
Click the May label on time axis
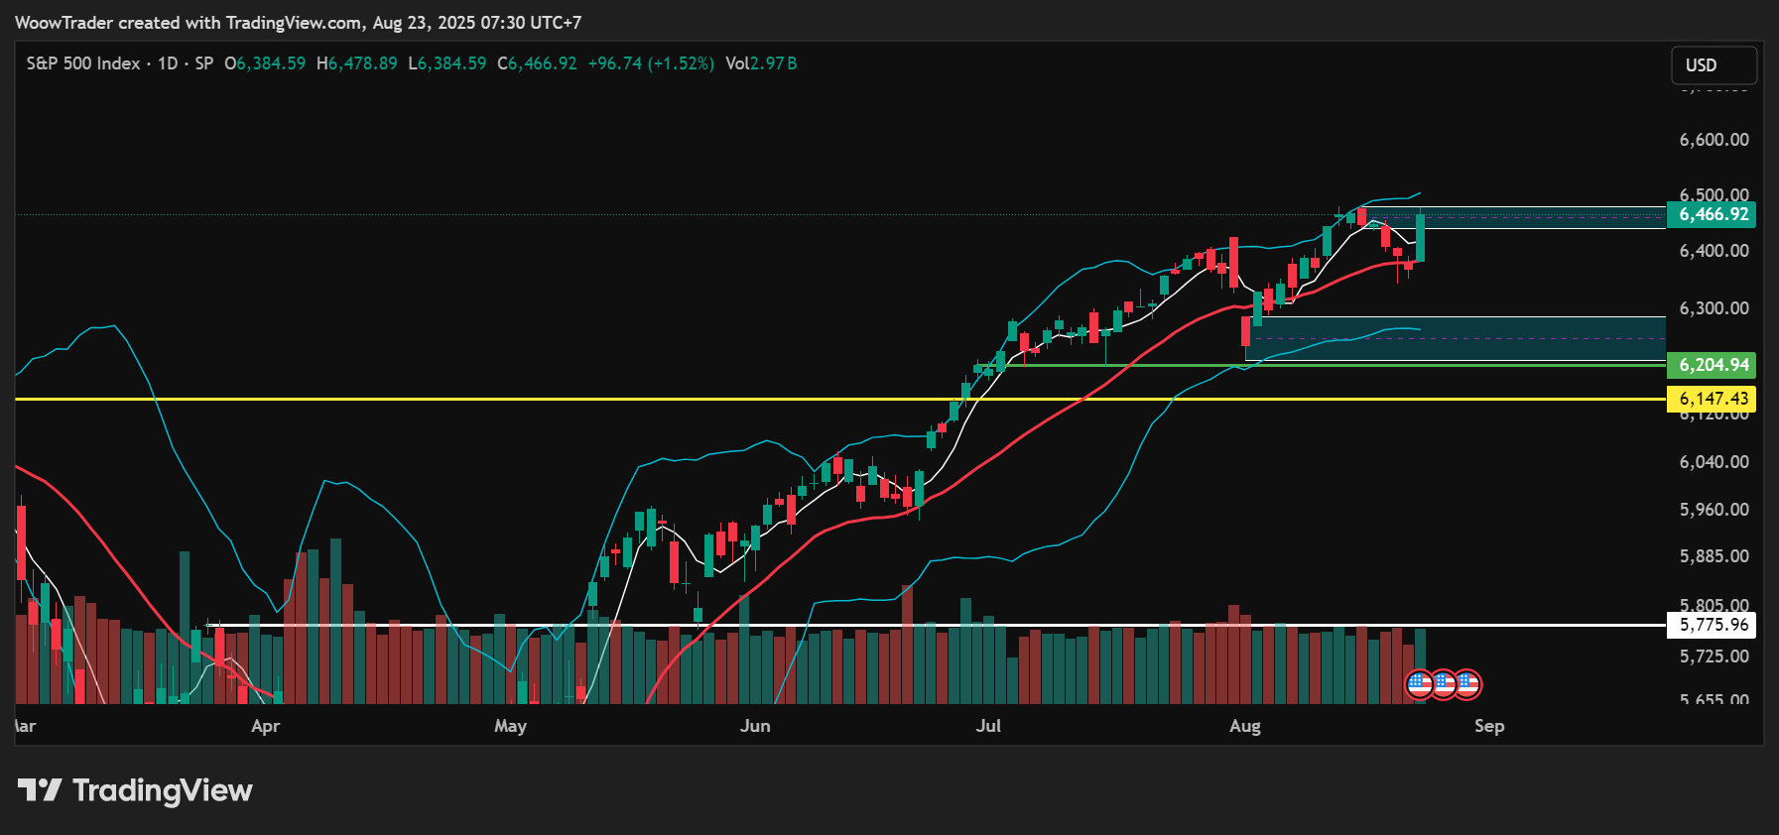(510, 726)
